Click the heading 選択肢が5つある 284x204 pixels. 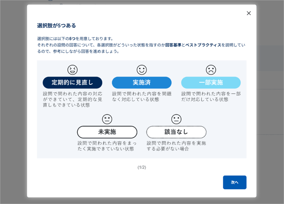[56, 25]
